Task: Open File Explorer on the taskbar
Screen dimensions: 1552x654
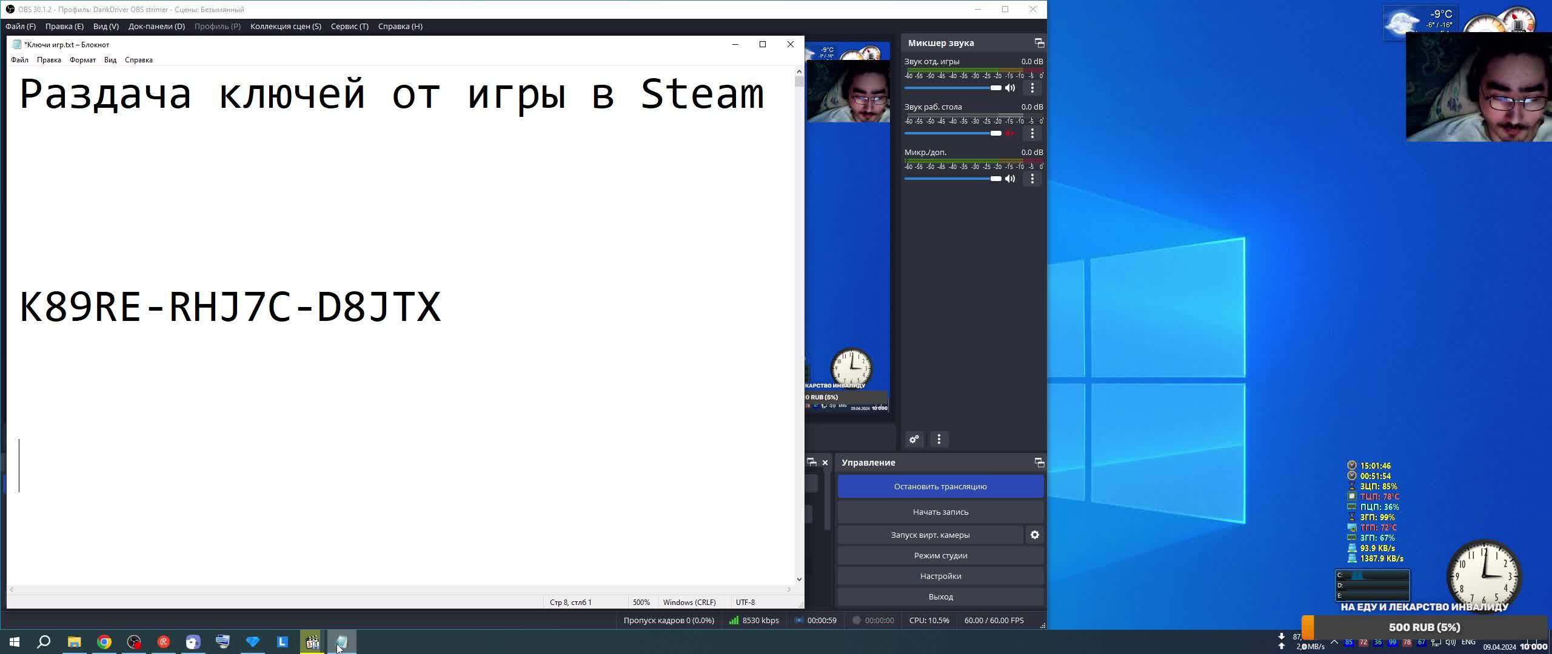Action: click(x=74, y=642)
